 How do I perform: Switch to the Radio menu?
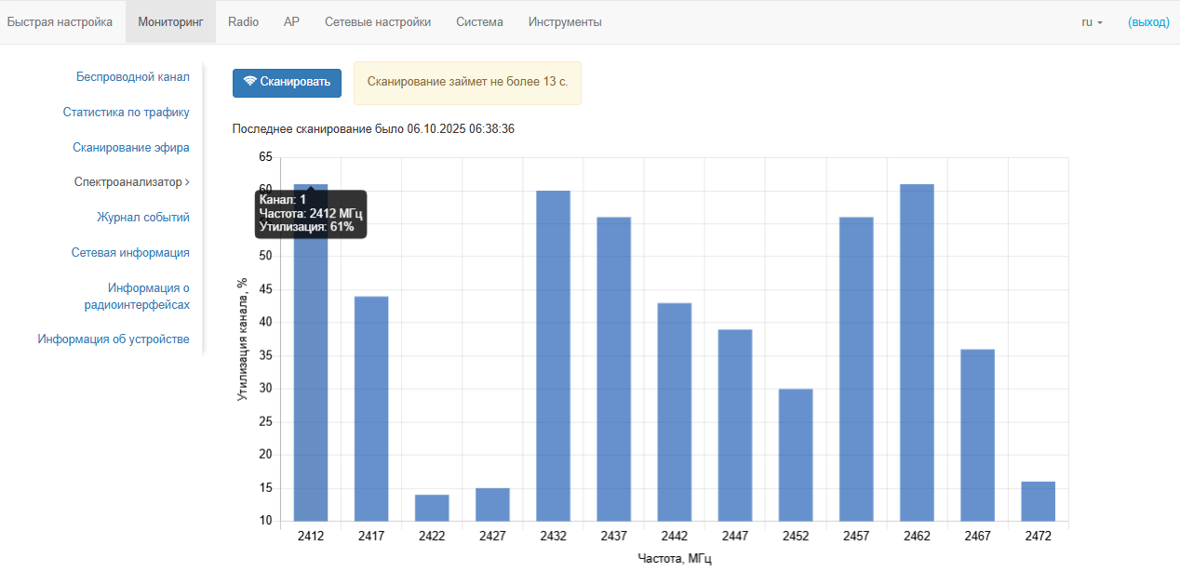coord(243,22)
